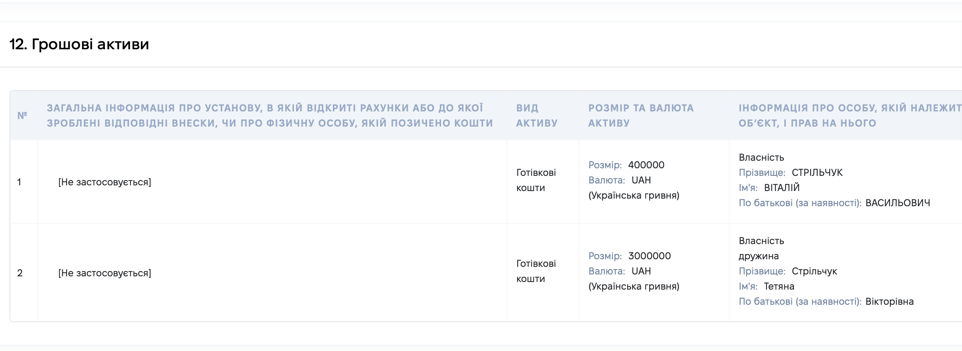Click 'Готівкові кошти' in the second row
Screen dimensions: 962x351
[x=536, y=271]
